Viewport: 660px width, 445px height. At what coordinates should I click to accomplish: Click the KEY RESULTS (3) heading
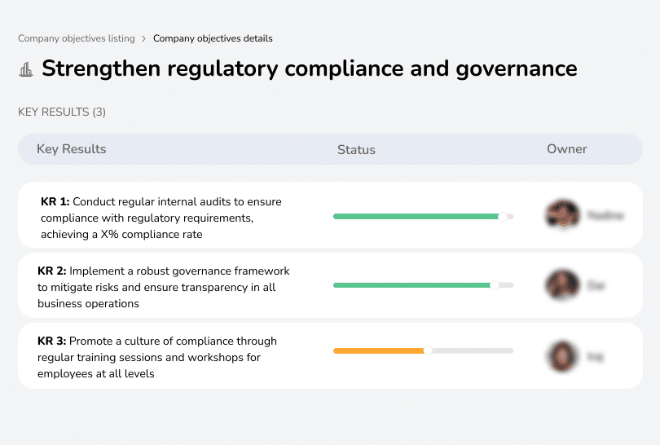coord(62,112)
